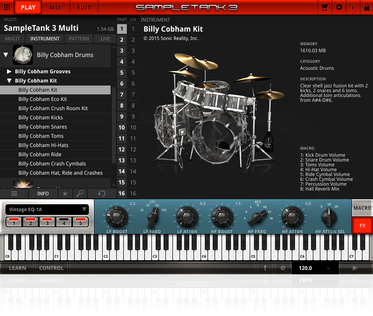Open the LIVE browser tab
The image size is (373, 316).
point(105,39)
